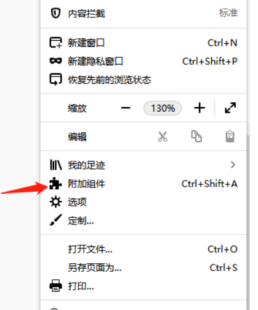Click the puzzle piece add-ons icon
This screenshot has height=310, width=258.
[55, 183]
